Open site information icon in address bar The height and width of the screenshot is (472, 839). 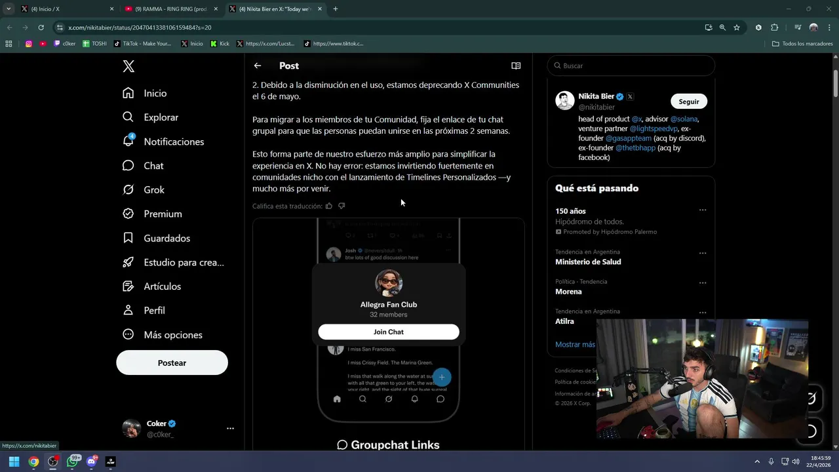pyautogui.click(x=60, y=28)
